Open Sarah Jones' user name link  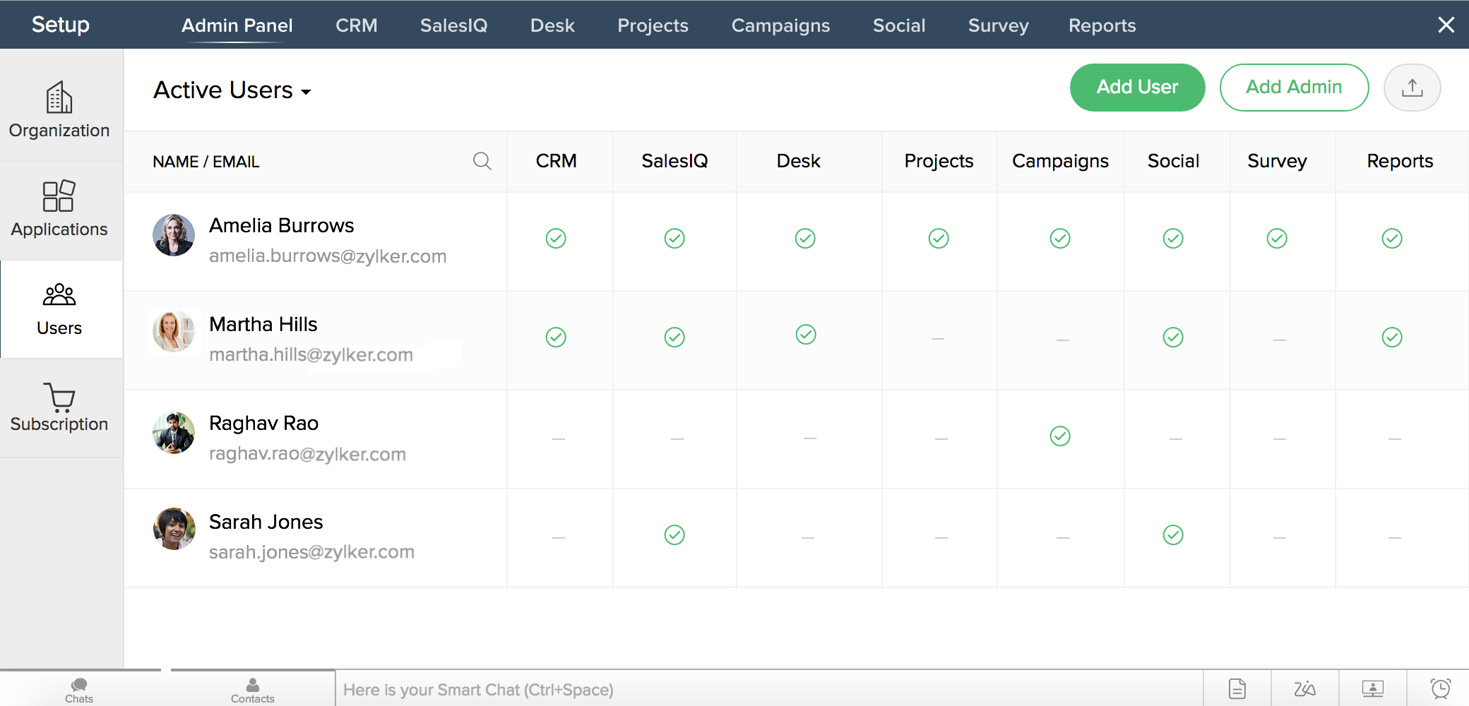266,522
